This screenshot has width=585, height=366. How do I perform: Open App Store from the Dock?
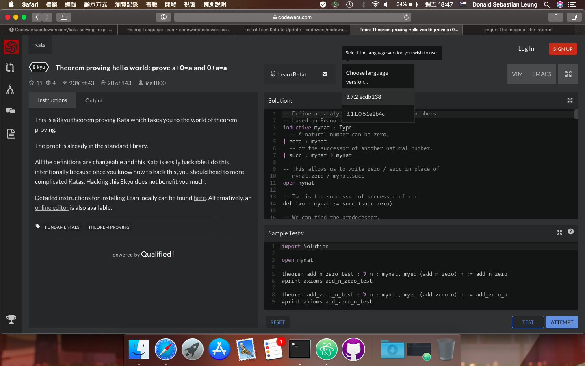[219, 349]
